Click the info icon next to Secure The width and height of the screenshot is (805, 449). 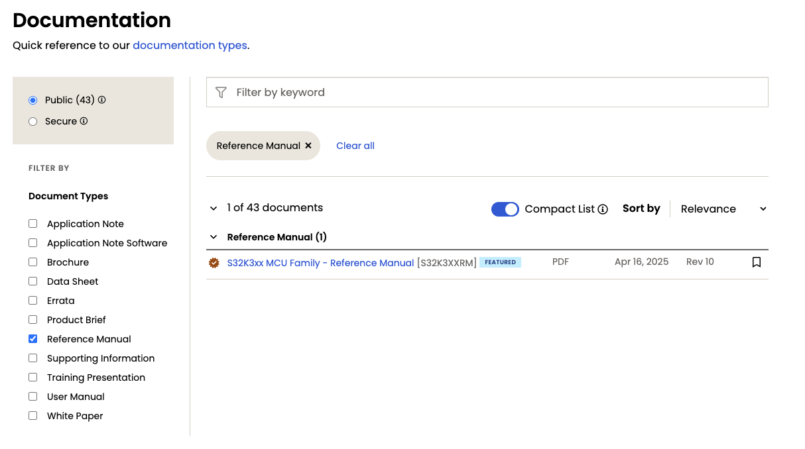pos(84,121)
